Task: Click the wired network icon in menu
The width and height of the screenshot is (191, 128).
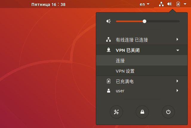Action: tap(109, 40)
